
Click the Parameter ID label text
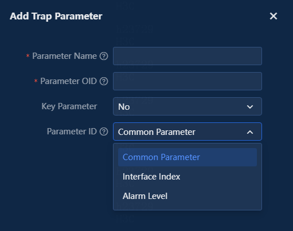pyautogui.click(x=72, y=132)
